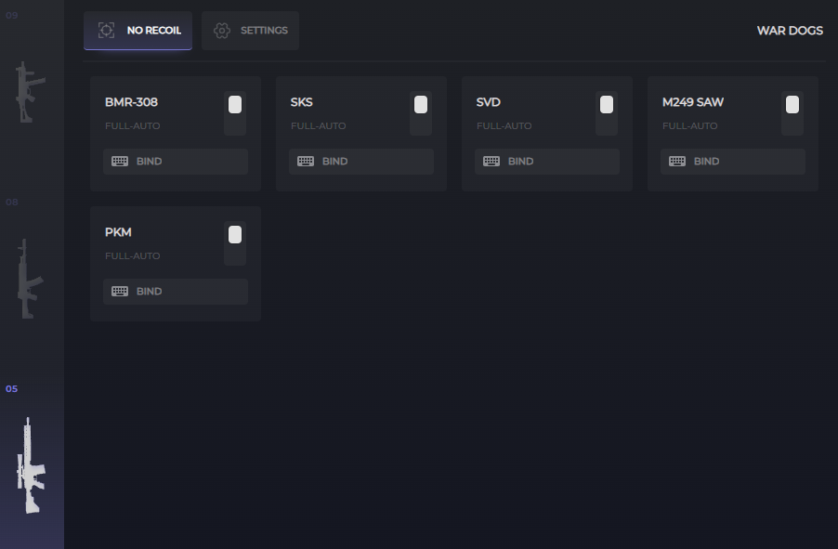Viewport: 838px width, 549px height.
Task: Click keyboard icon in SKS bind
Action: coord(306,162)
